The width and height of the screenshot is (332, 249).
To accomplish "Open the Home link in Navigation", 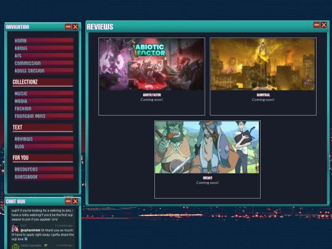I will coord(44,41).
